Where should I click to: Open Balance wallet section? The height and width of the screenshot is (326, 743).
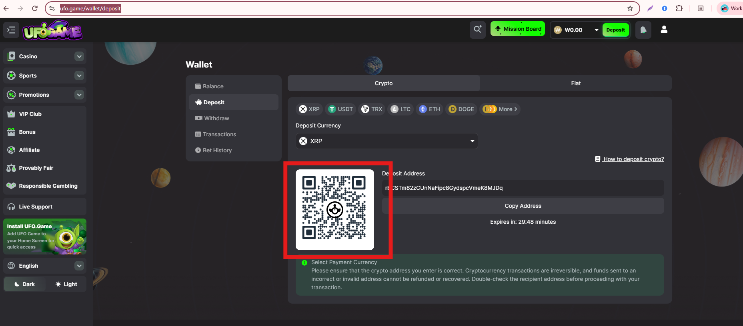[x=234, y=86]
